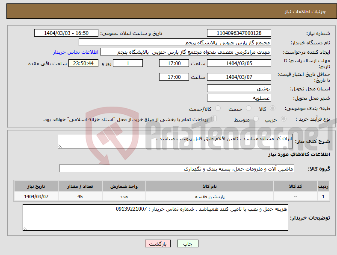337x255 pixels.
Task: Click the label گروه کالا
Action: click(319, 168)
